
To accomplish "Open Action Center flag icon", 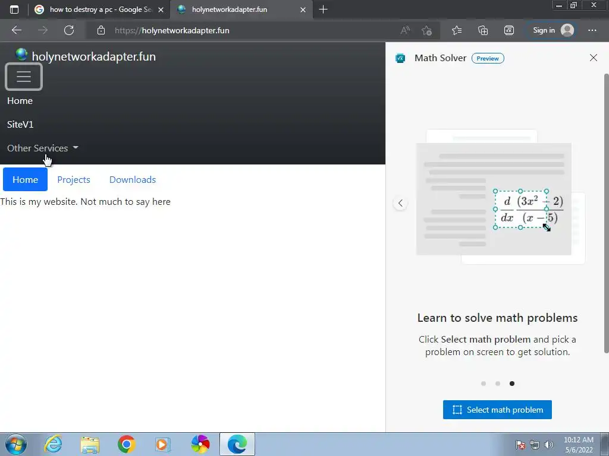I will click(520, 445).
